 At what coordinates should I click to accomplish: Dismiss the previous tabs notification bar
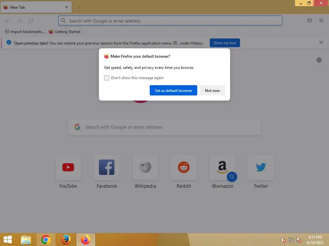(321, 43)
